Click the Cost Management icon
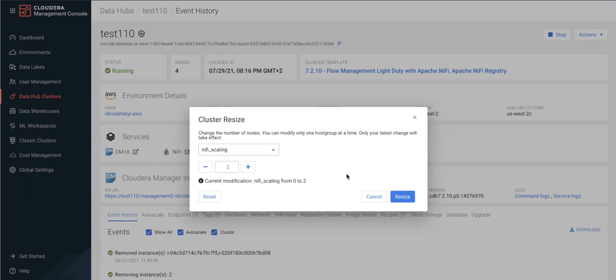Viewport: 616px width, 280px height. 13,155
